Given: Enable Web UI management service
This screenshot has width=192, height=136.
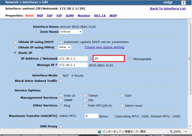Looking at the screenshot, I should [x=61, y=96].
